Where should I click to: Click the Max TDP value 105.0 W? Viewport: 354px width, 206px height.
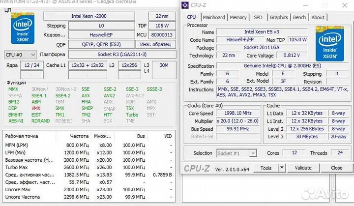pyautogui.click(x=298, y=40)
